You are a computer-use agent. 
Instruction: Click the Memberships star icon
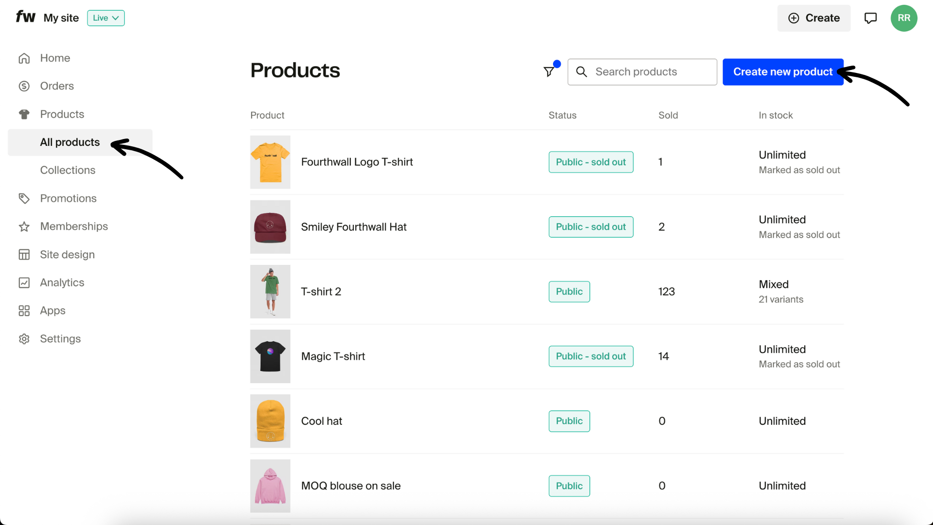(24, 227)
